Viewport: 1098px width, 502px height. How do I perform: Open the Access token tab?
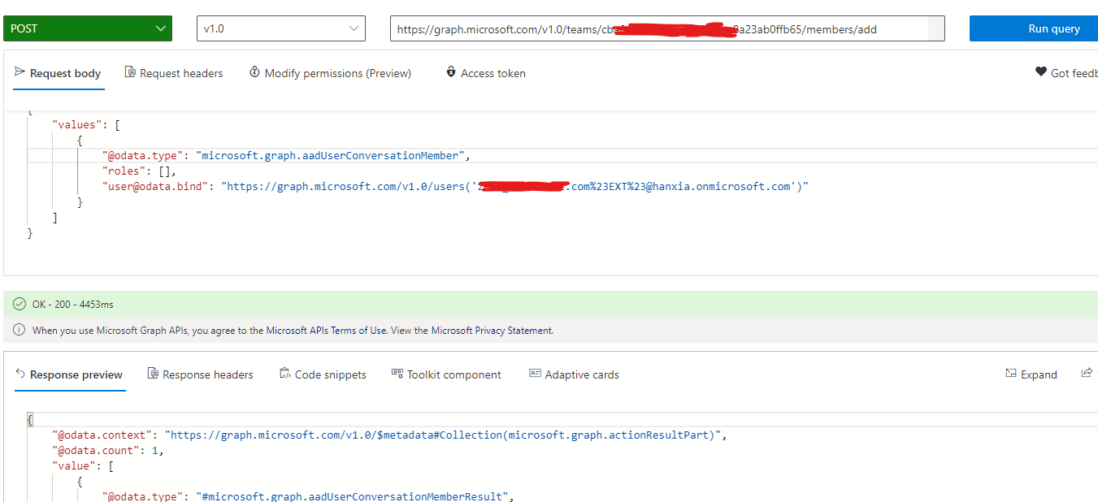485,73
